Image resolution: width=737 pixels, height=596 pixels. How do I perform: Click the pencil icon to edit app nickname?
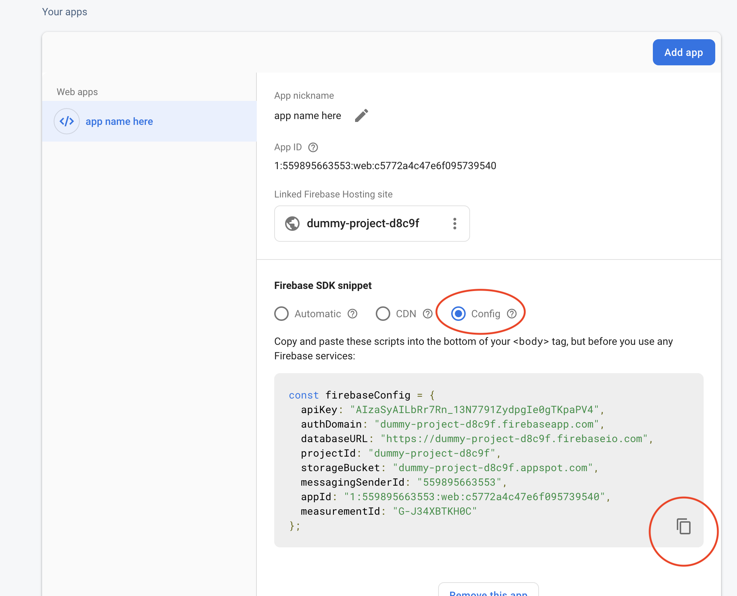(361, 116)
